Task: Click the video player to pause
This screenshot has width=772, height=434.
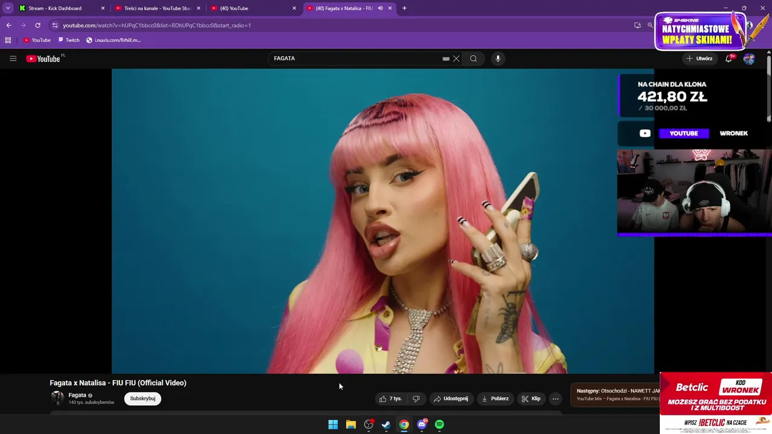Action: point(382,221)
